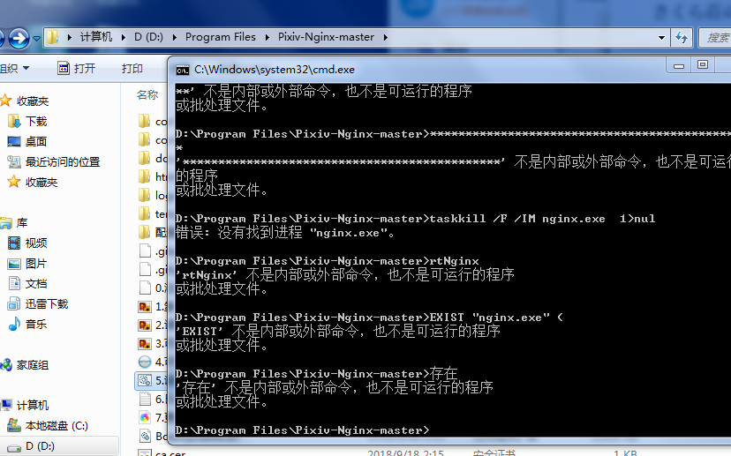Image resolution: width=731 pixels, height=456 pixels.
Task: Open 本地磁盘 (C:) drive
Action: pos(57,426)
